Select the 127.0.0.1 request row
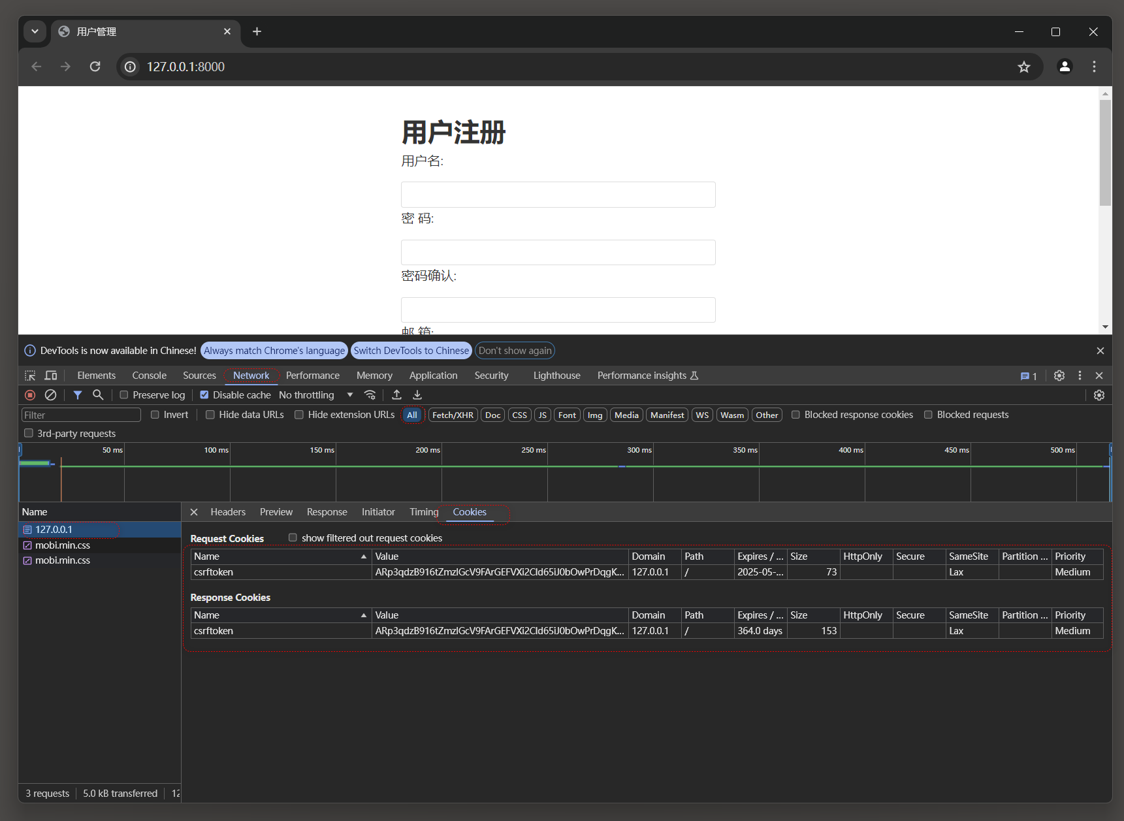 99,530
